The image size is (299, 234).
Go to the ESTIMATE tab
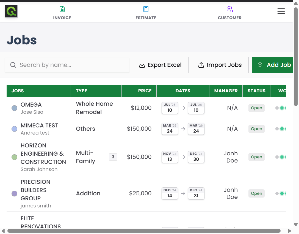[x=146, y=13]
